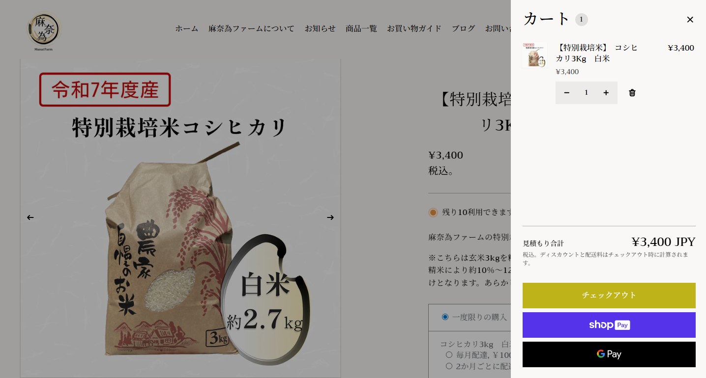Open the ホーム menu item

187,28
